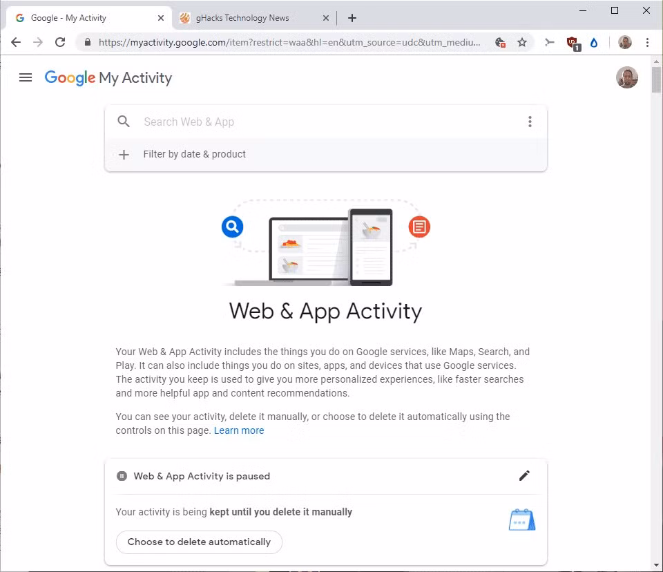Click the blocked cookies icon in address bar

pos(501,42)
